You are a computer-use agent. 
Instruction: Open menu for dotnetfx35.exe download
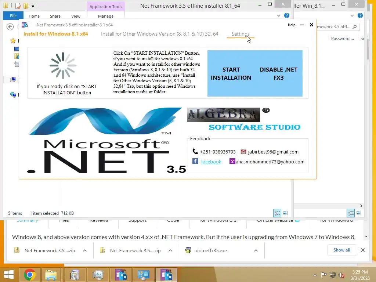[x=256, y=250]
